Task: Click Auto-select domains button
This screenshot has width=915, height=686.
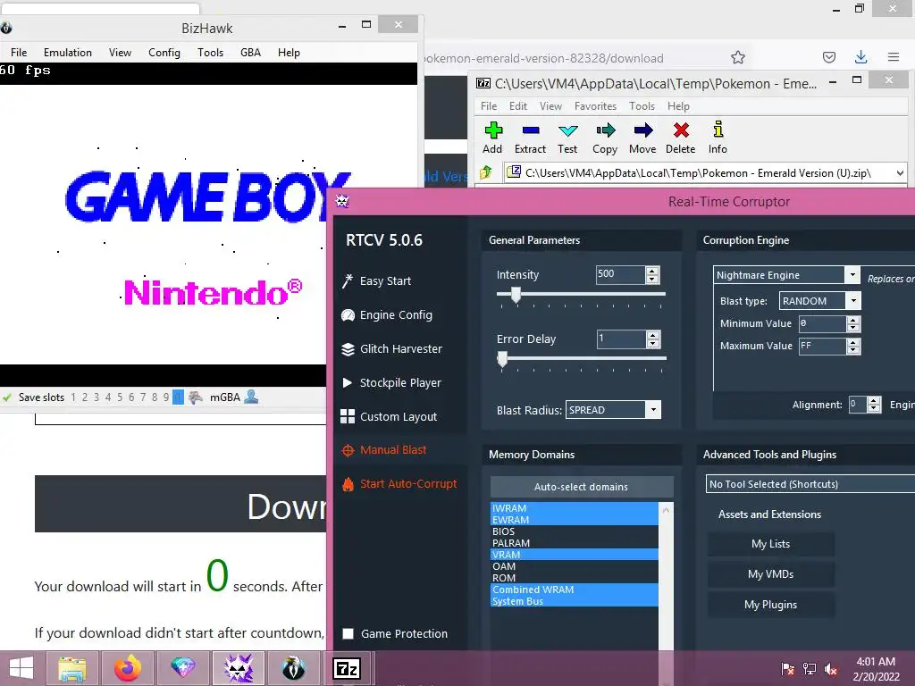Action: click(x=581, y=487)
